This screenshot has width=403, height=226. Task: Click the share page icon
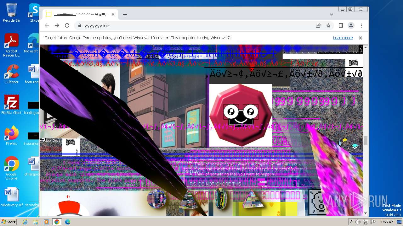(318, 25)
